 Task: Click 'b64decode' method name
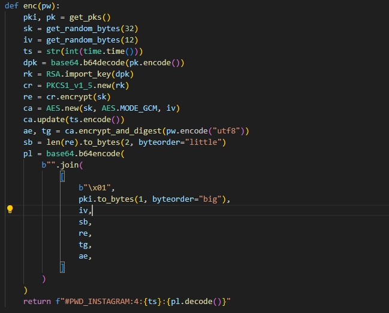click(104, 63)
